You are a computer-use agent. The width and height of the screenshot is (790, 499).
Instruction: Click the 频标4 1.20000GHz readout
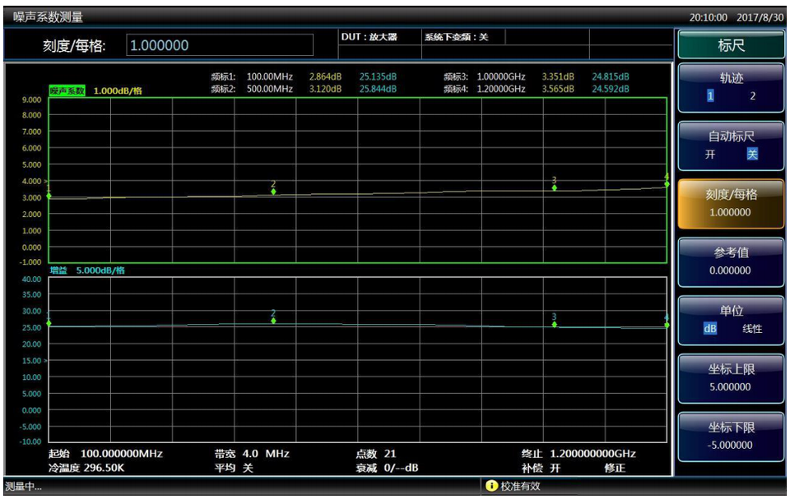pos(484,89)
